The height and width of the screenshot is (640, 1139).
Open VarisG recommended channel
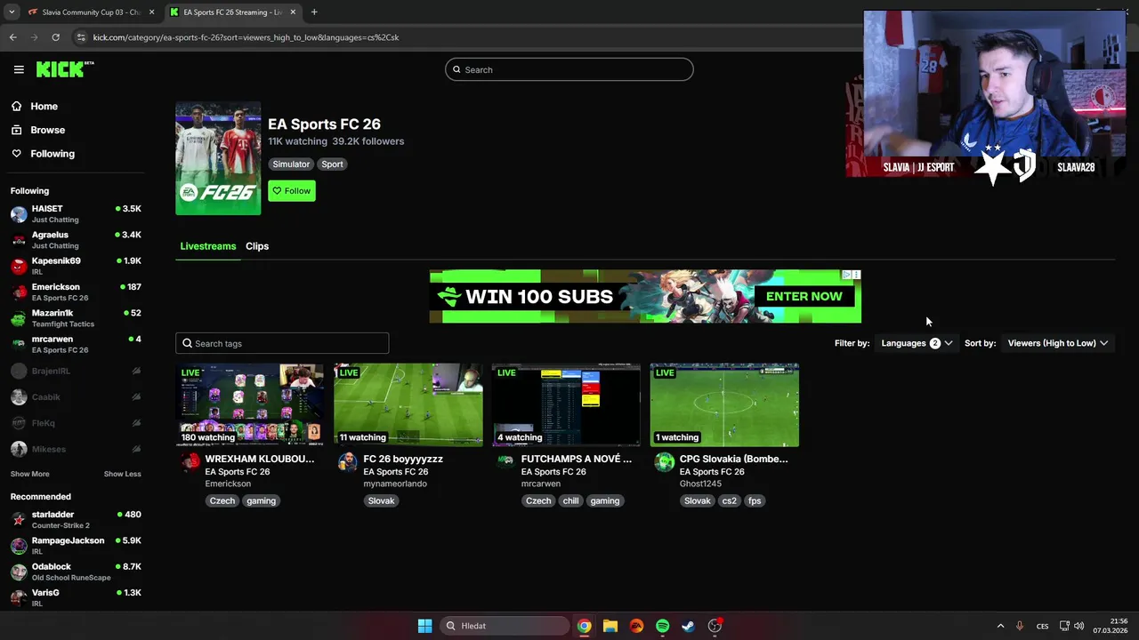76,597
